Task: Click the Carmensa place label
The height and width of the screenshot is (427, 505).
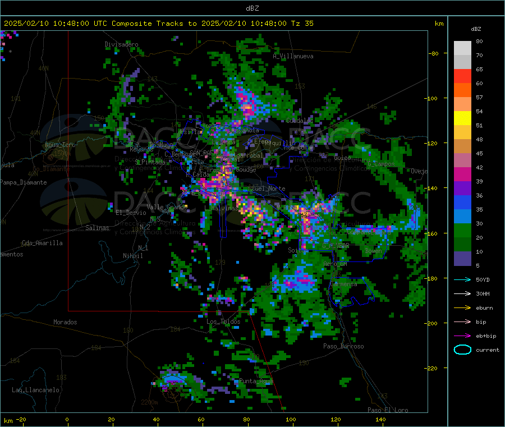Action: click(343, 284)
